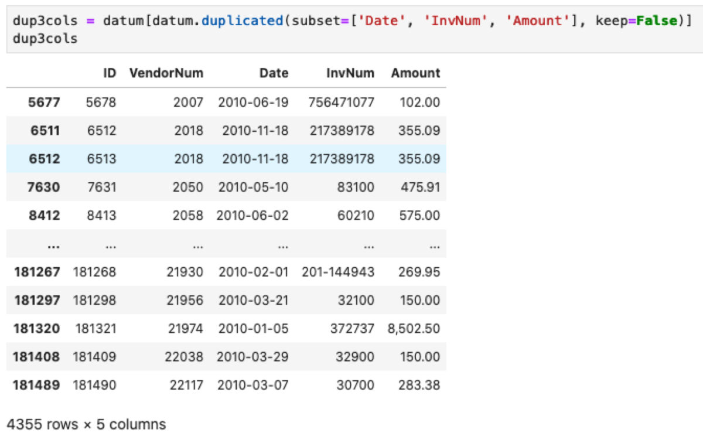The image size is (703, 443).
Task: Select the amount value 475.91
Action: [x=419, y=188]
